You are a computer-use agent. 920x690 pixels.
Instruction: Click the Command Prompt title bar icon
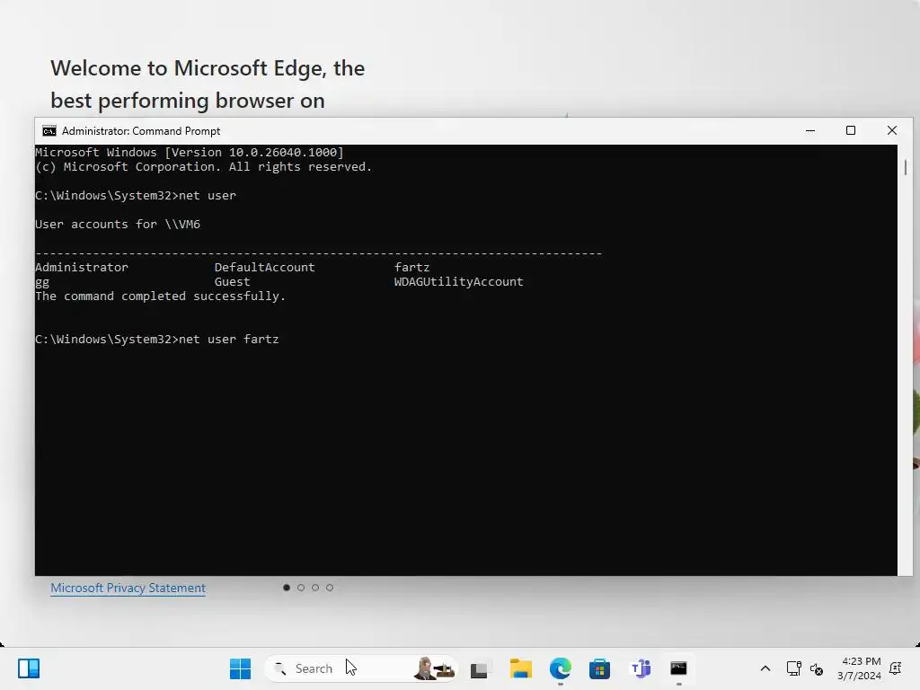tap(49, 131)
